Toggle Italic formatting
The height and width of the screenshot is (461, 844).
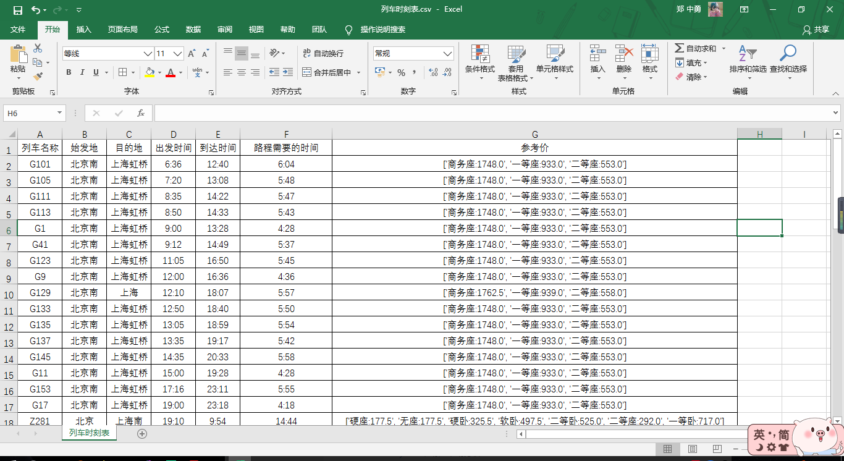[x=82, y=72]
